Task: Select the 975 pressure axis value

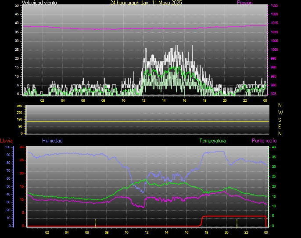Action: (x=273, y=94)
